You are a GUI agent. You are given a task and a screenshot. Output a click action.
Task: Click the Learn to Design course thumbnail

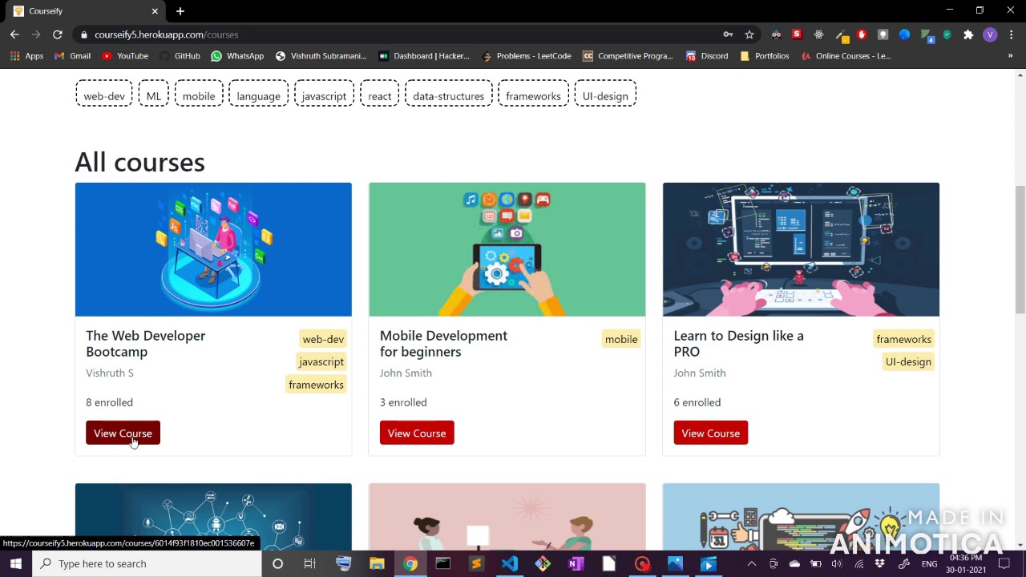(x=801, y=249)
